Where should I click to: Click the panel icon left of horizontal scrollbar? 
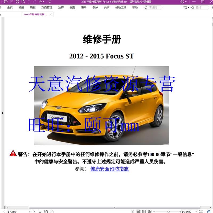[5, 207]
